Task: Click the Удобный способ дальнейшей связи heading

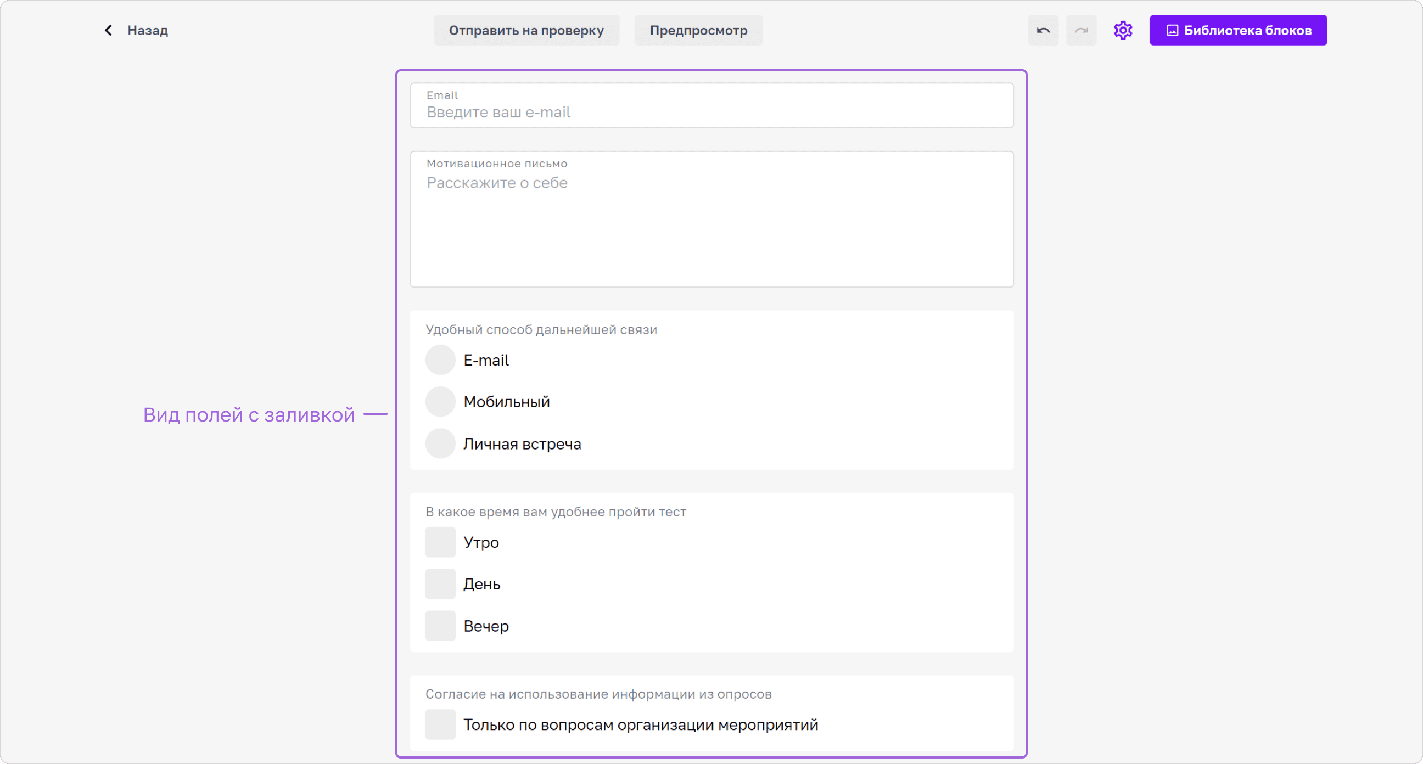Action: tap(541, 330)
